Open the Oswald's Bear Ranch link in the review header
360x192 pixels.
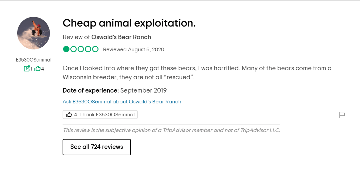[121, 37]
